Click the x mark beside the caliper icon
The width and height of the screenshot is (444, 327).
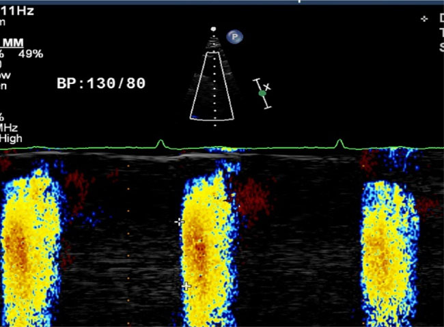(268, 87)
